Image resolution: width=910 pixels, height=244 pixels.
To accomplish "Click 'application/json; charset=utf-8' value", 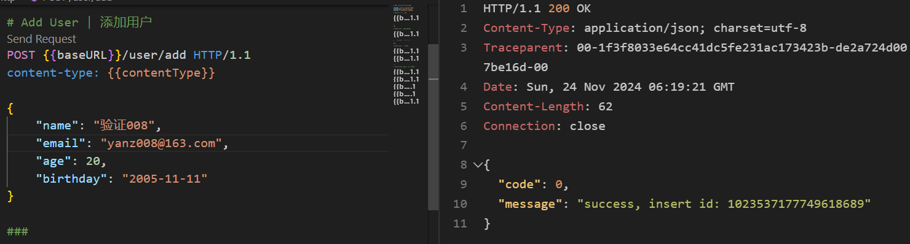I will 695,28.
